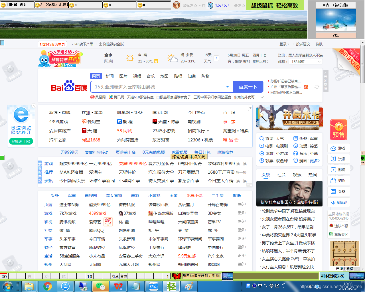Switch to the 娱乐 news tab
Screen dimensions: 365x292
(x=297, y=175)
